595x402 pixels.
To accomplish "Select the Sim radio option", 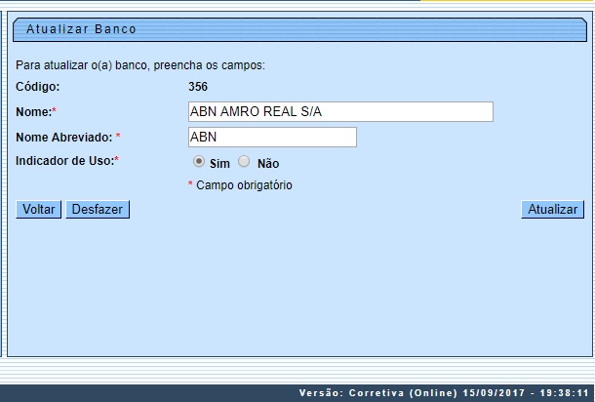I will click(198, 161).
